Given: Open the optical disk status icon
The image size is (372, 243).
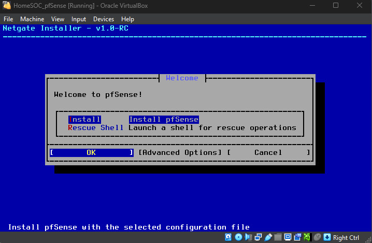Looking at the screenshot, I should (x=238, y=237).
